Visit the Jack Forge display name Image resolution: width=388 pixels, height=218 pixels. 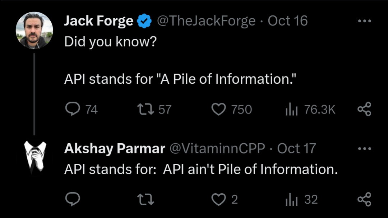[x=98, y=21]
